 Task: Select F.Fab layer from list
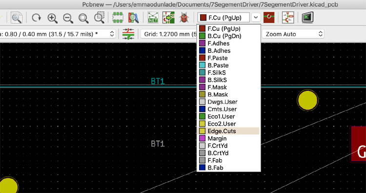tap(229, 160)
